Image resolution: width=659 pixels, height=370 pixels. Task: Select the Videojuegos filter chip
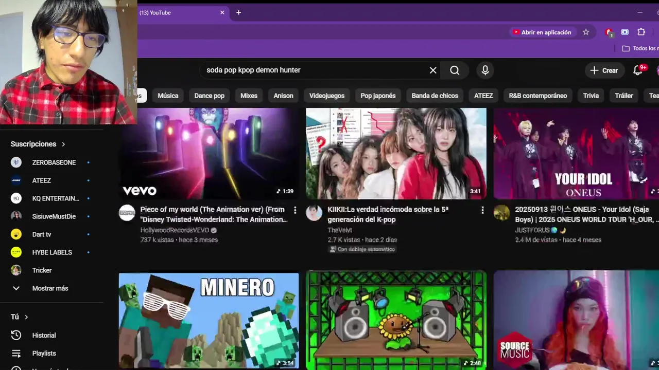[327, 96]
